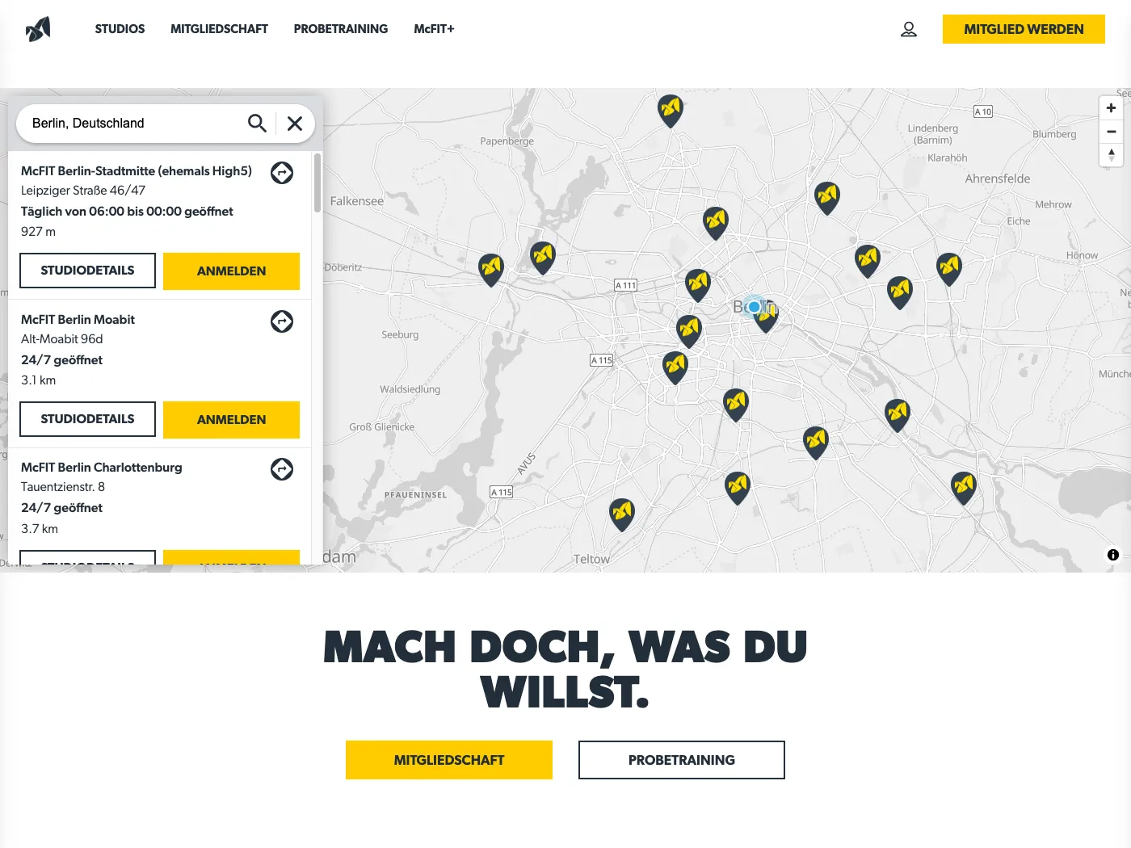Open directions for McFIT Berlin Charlottenburg

281,468
